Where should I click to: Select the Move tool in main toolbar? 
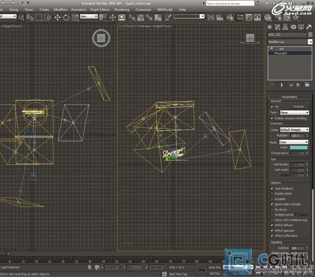57,18
